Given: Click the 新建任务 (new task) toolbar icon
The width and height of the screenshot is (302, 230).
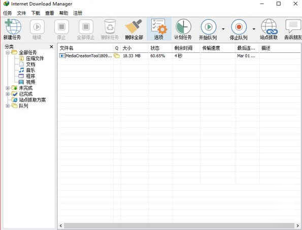Looking at the screenshot, I should tap(13, 26).
